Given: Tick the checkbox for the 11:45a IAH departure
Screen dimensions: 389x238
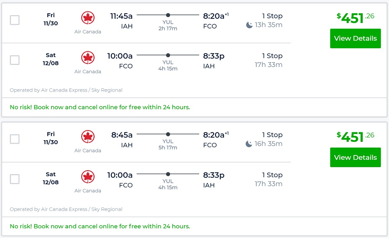Looking at the screenshot, I should [15, 20].
